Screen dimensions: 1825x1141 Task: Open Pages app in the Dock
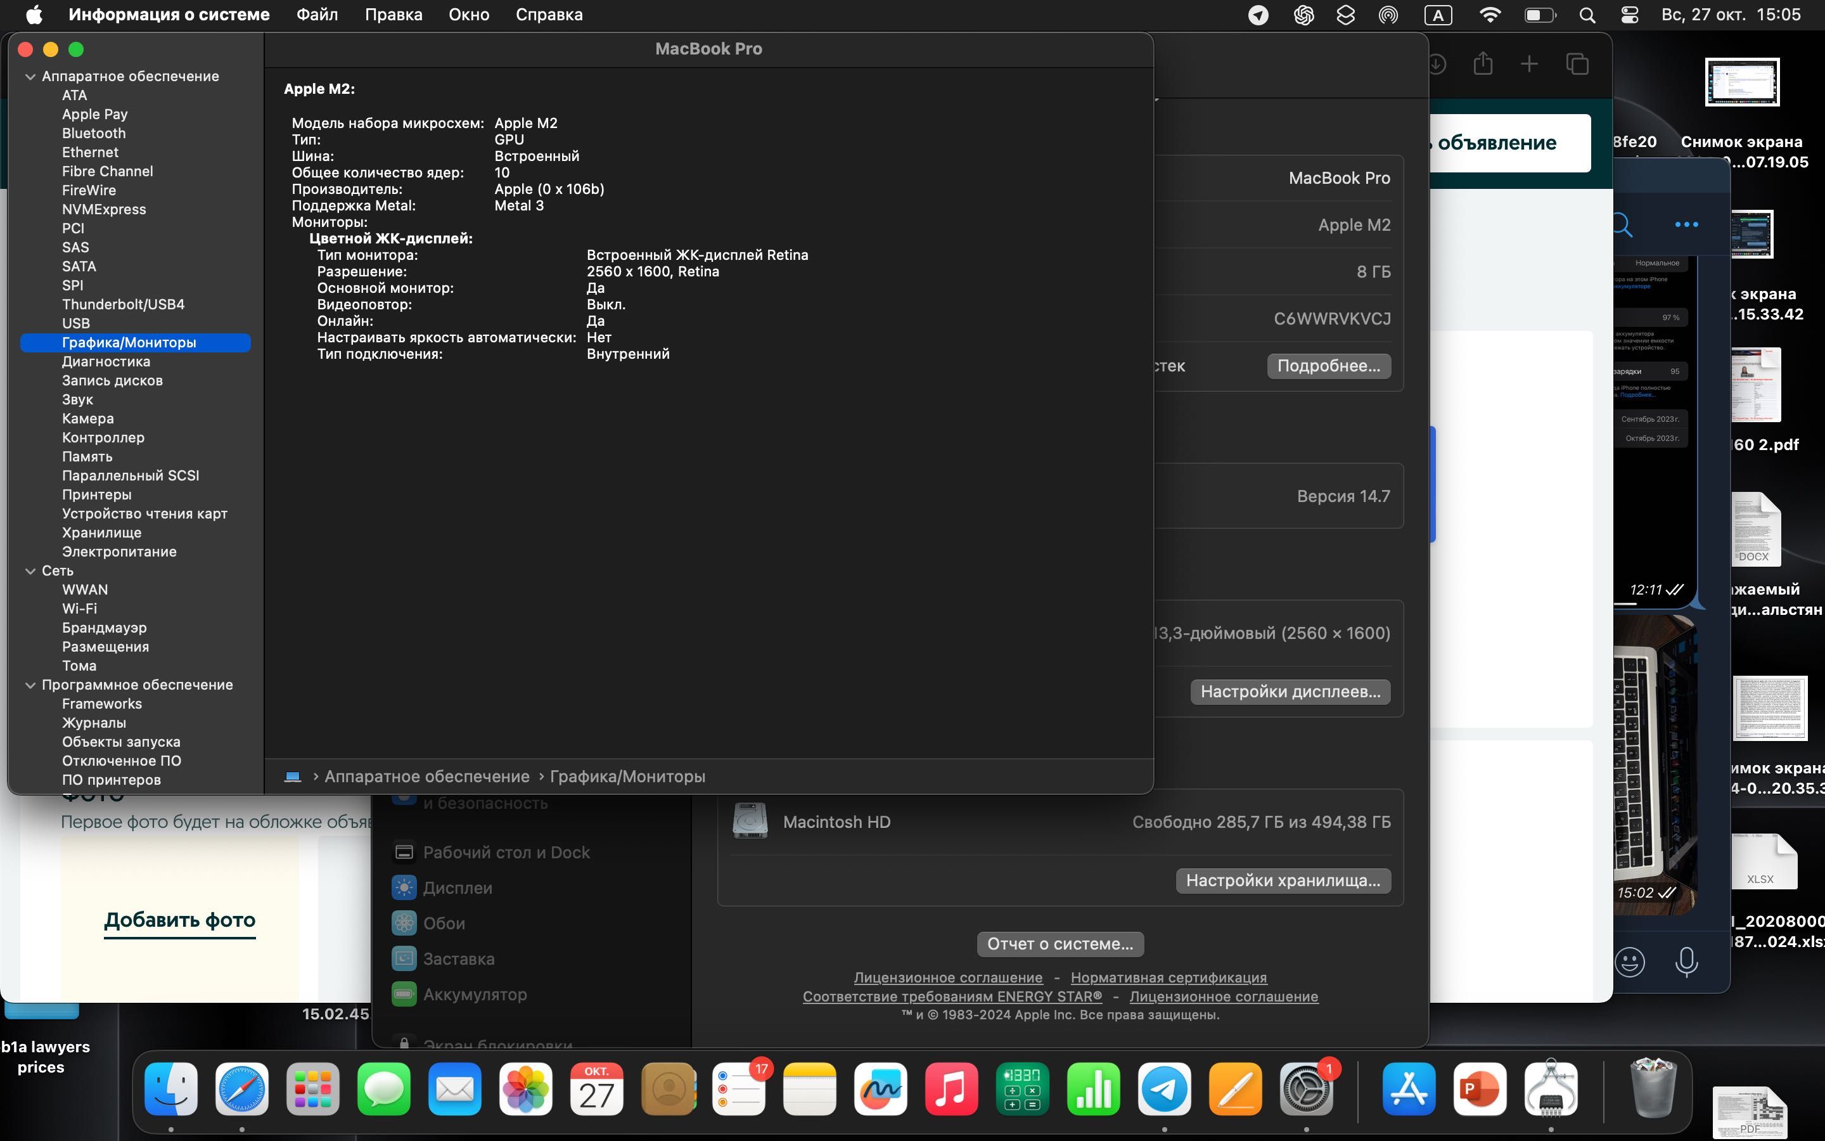click(x=1235, y=1089)
